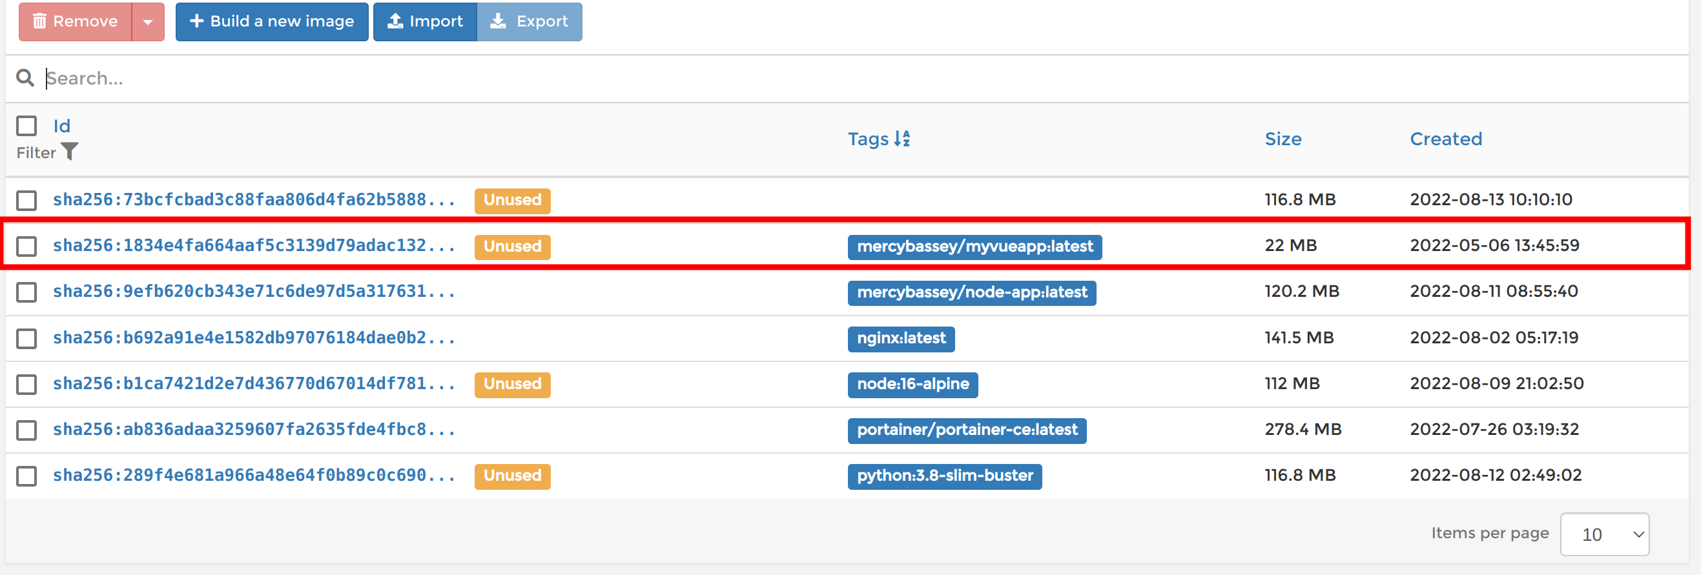Click created date 2022-08-11 08:55:40

tap(1494, 291)
